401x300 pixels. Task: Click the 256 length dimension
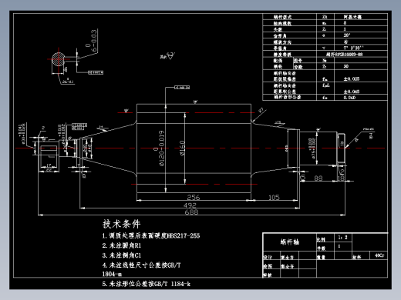click(194, 197)
